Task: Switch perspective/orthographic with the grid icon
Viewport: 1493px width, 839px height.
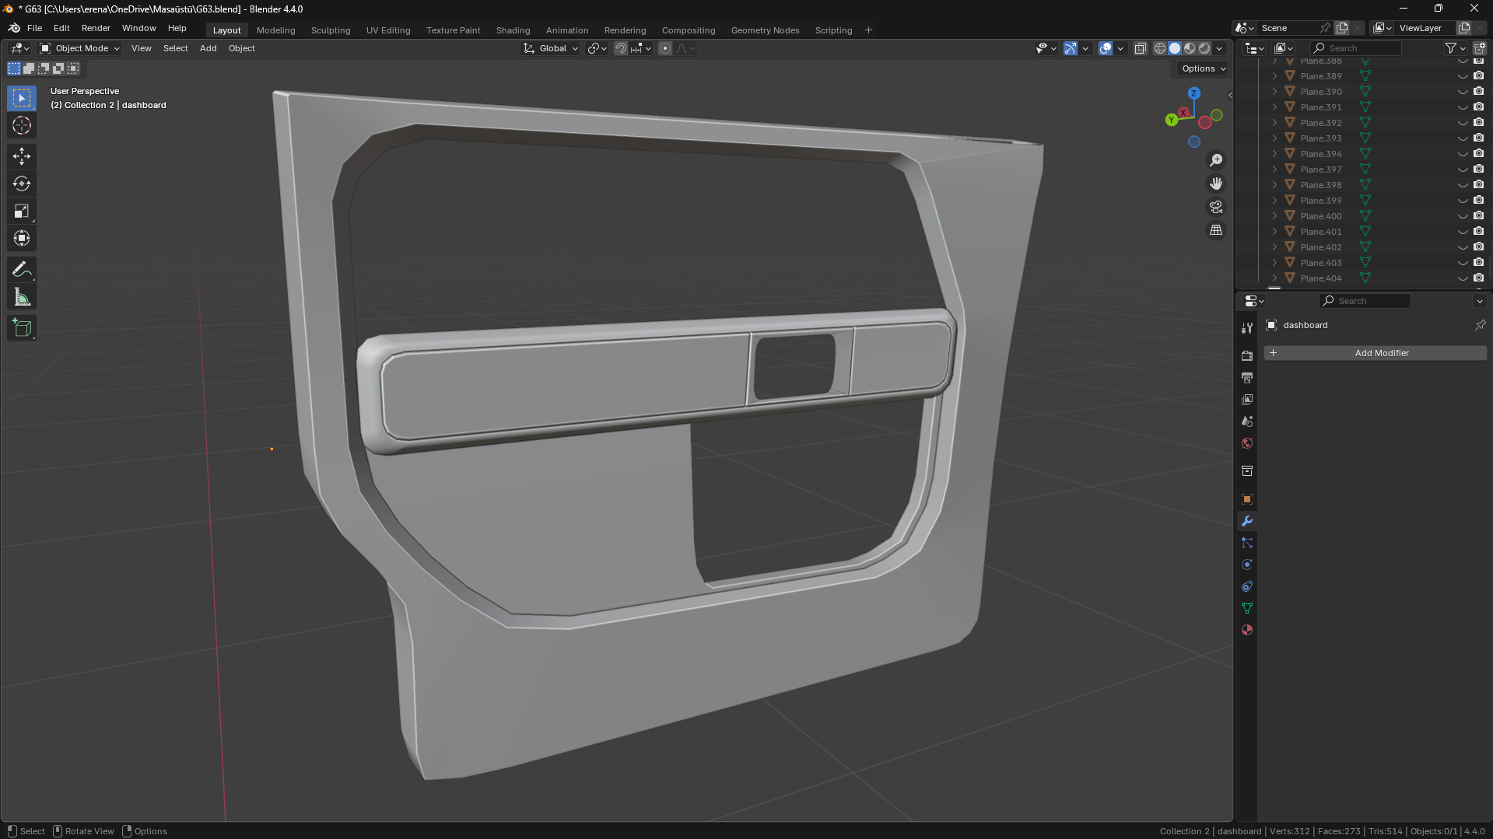Action: click(1216, 230)
